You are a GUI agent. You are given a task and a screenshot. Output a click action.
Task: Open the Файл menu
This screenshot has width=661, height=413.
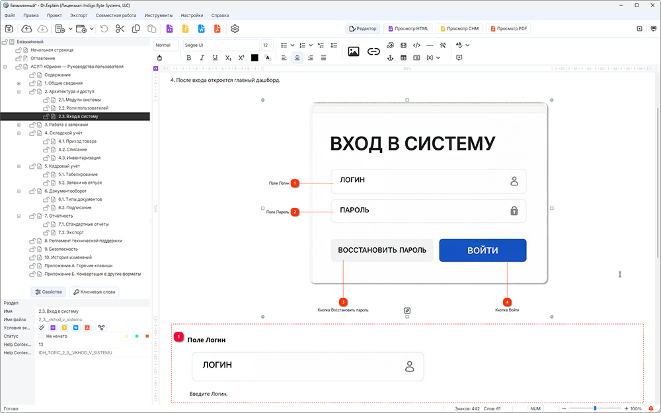pyautogui.click(x=10, y=15)
